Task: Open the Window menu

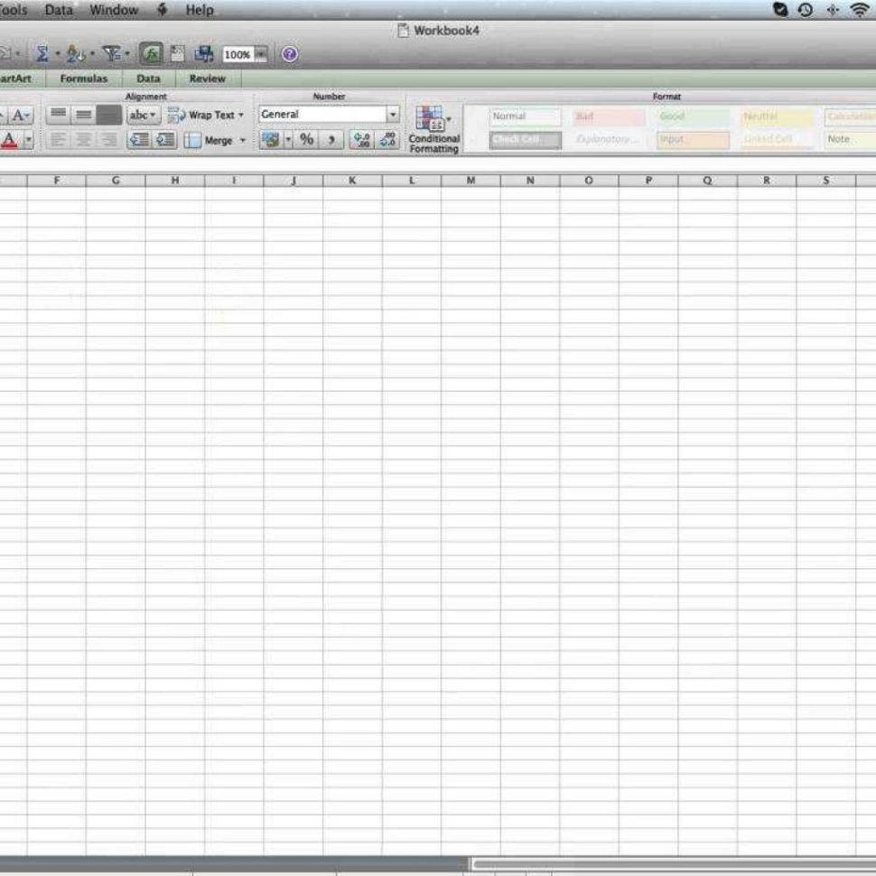Action: (115, 10)
